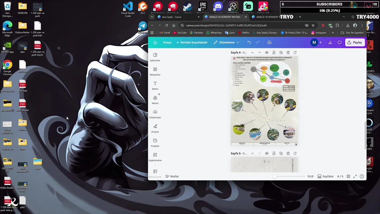The width and height of the screenshot is (380, 214).
Task: Open the Netflix bookmark
Action: (243, 33)
